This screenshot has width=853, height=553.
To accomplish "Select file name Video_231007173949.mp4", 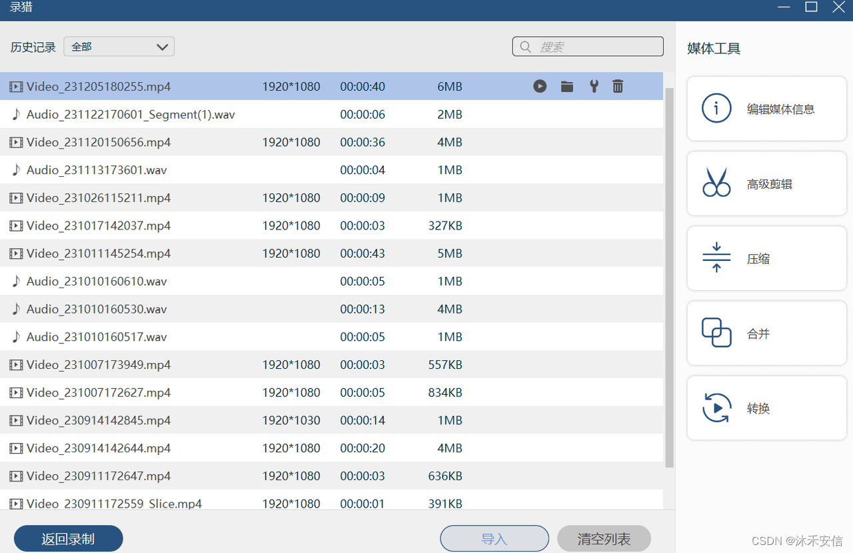I will [99, 365].
